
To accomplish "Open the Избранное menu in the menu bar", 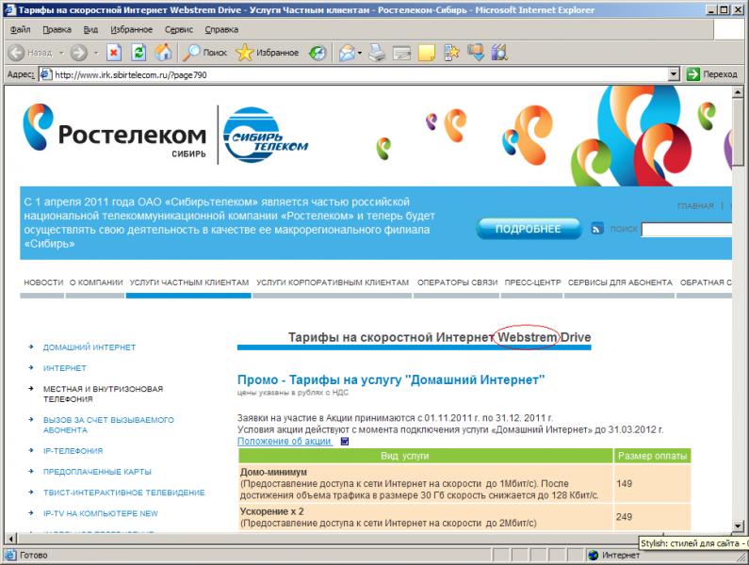I will pos(131,29).
